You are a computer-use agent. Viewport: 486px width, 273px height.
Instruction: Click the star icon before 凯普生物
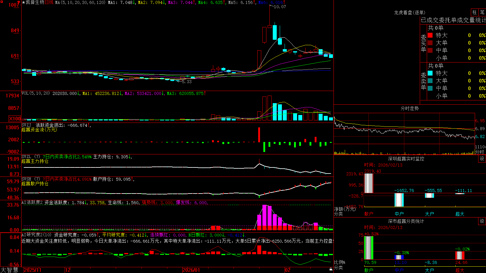point(24,2)
